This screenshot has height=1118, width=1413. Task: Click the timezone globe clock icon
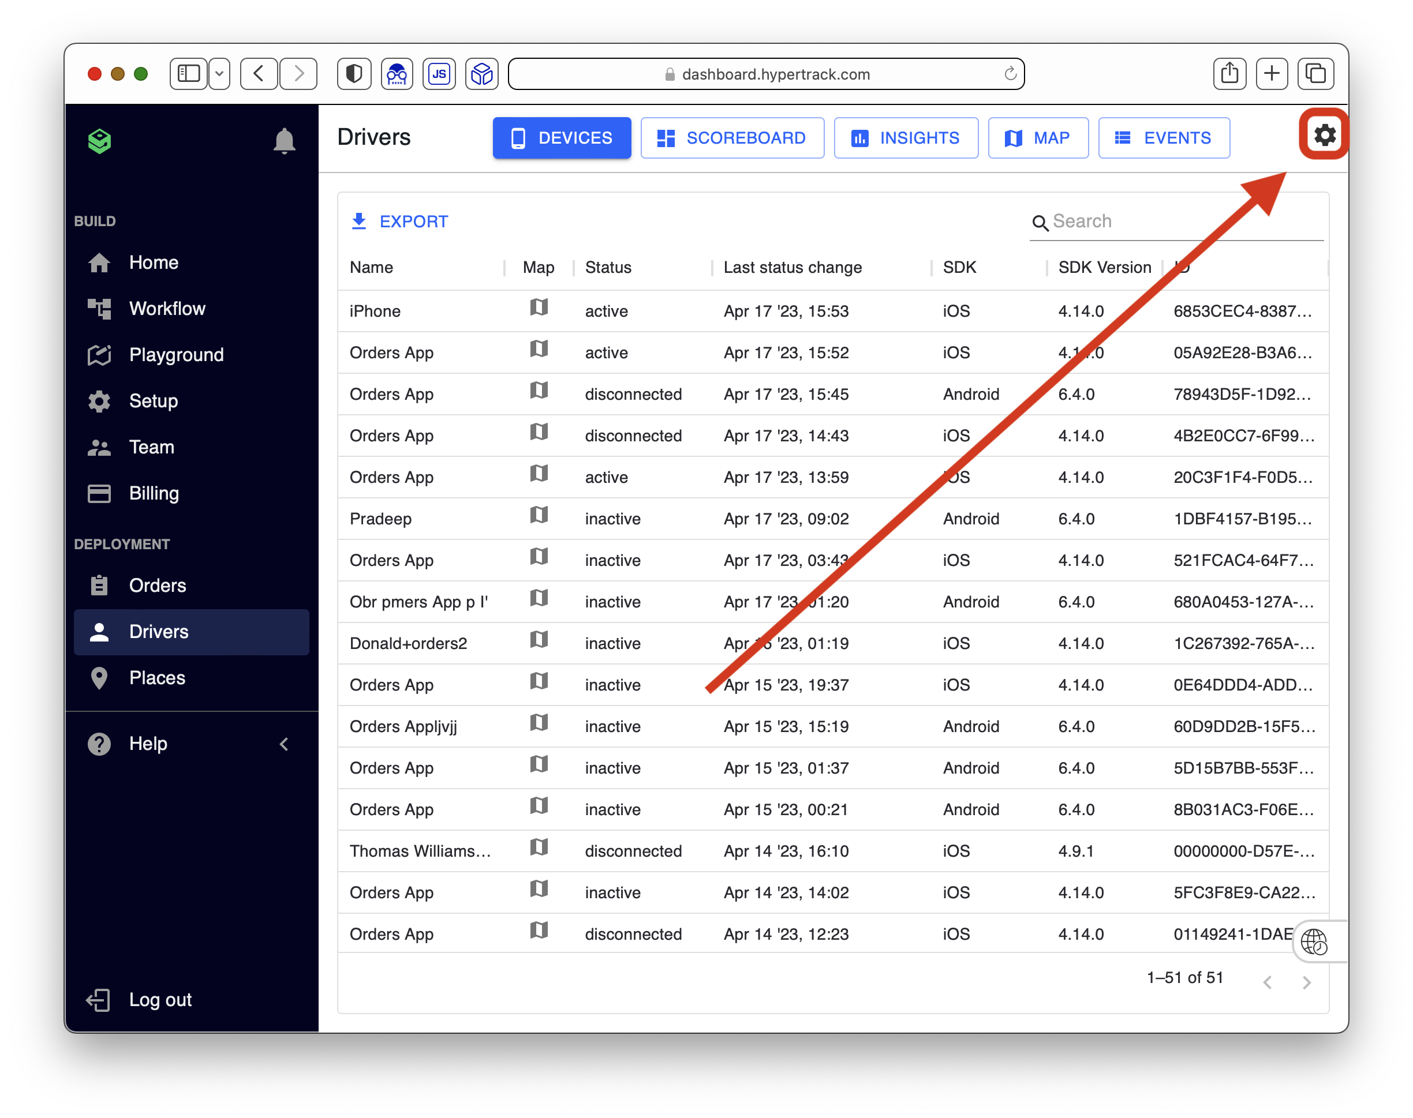click(x=1314, y=942)
